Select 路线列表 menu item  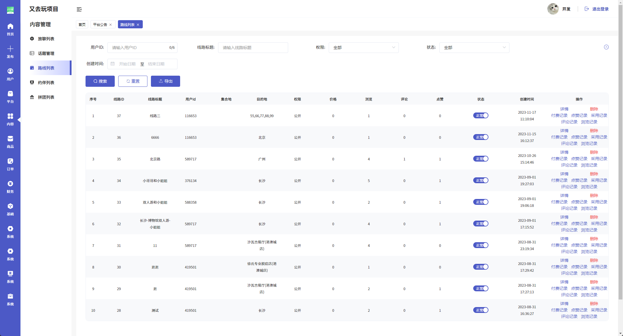(46, 68)
